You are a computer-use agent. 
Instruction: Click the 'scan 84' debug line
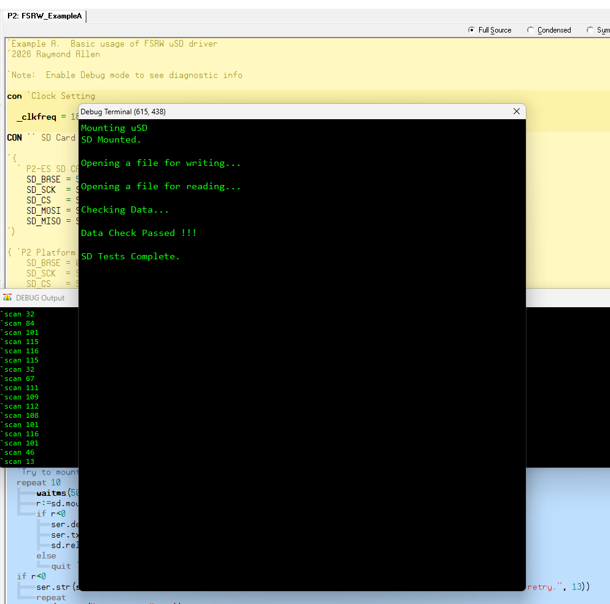point(20,323)
